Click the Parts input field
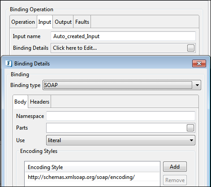 (x=116, y=128)
